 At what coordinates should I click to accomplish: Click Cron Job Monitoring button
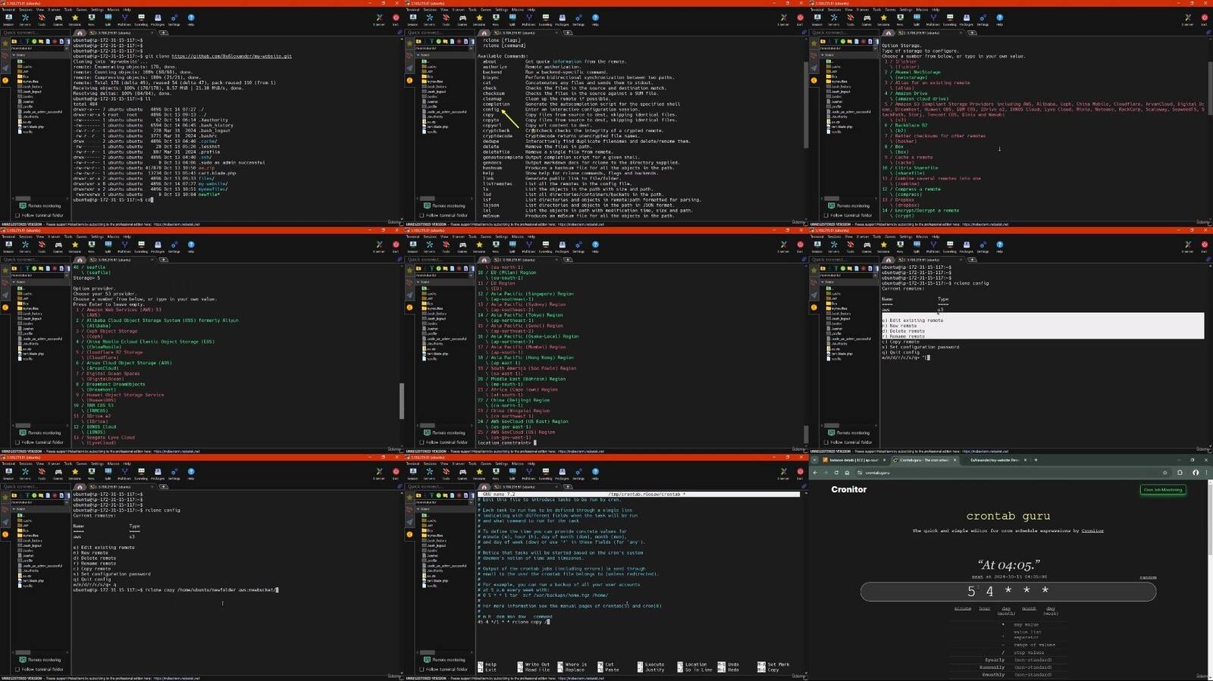(x=1163, y=489)
